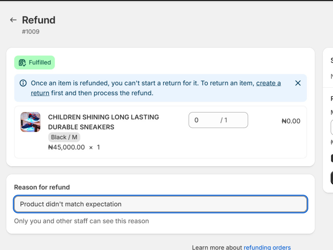Viewport: 333px width, 250px height.
Task: Open the "refunding orders" help link
Action: [x=267, y=247]
